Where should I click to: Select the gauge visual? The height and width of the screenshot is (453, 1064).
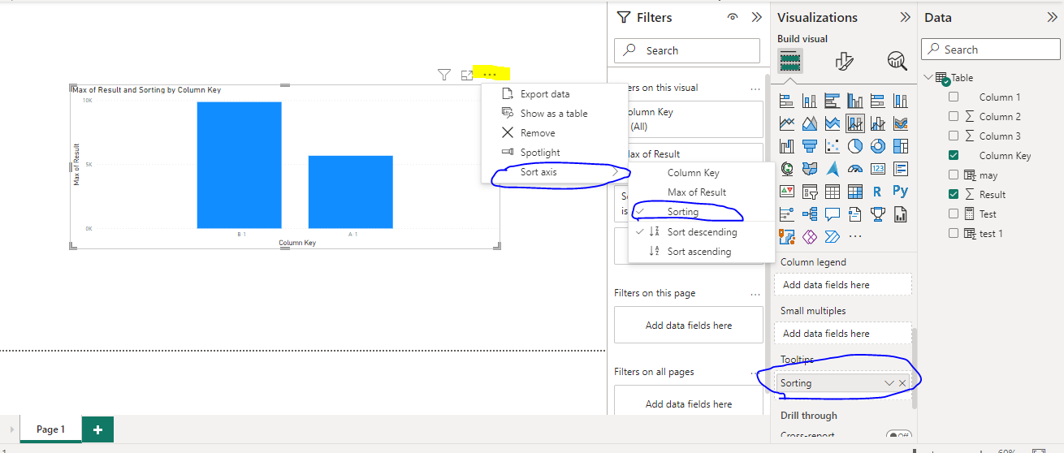point(854,169)
